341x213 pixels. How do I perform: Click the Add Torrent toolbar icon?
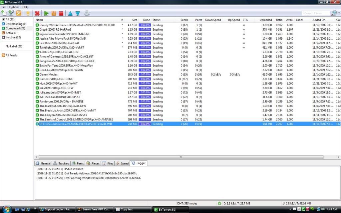(x=4, y=13)
